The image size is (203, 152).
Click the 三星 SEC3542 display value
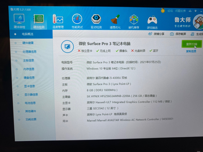[x=103, y=108]
